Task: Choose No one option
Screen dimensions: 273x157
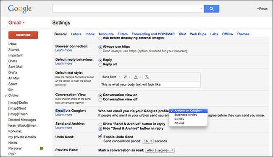Action: [x=179, y=123]
